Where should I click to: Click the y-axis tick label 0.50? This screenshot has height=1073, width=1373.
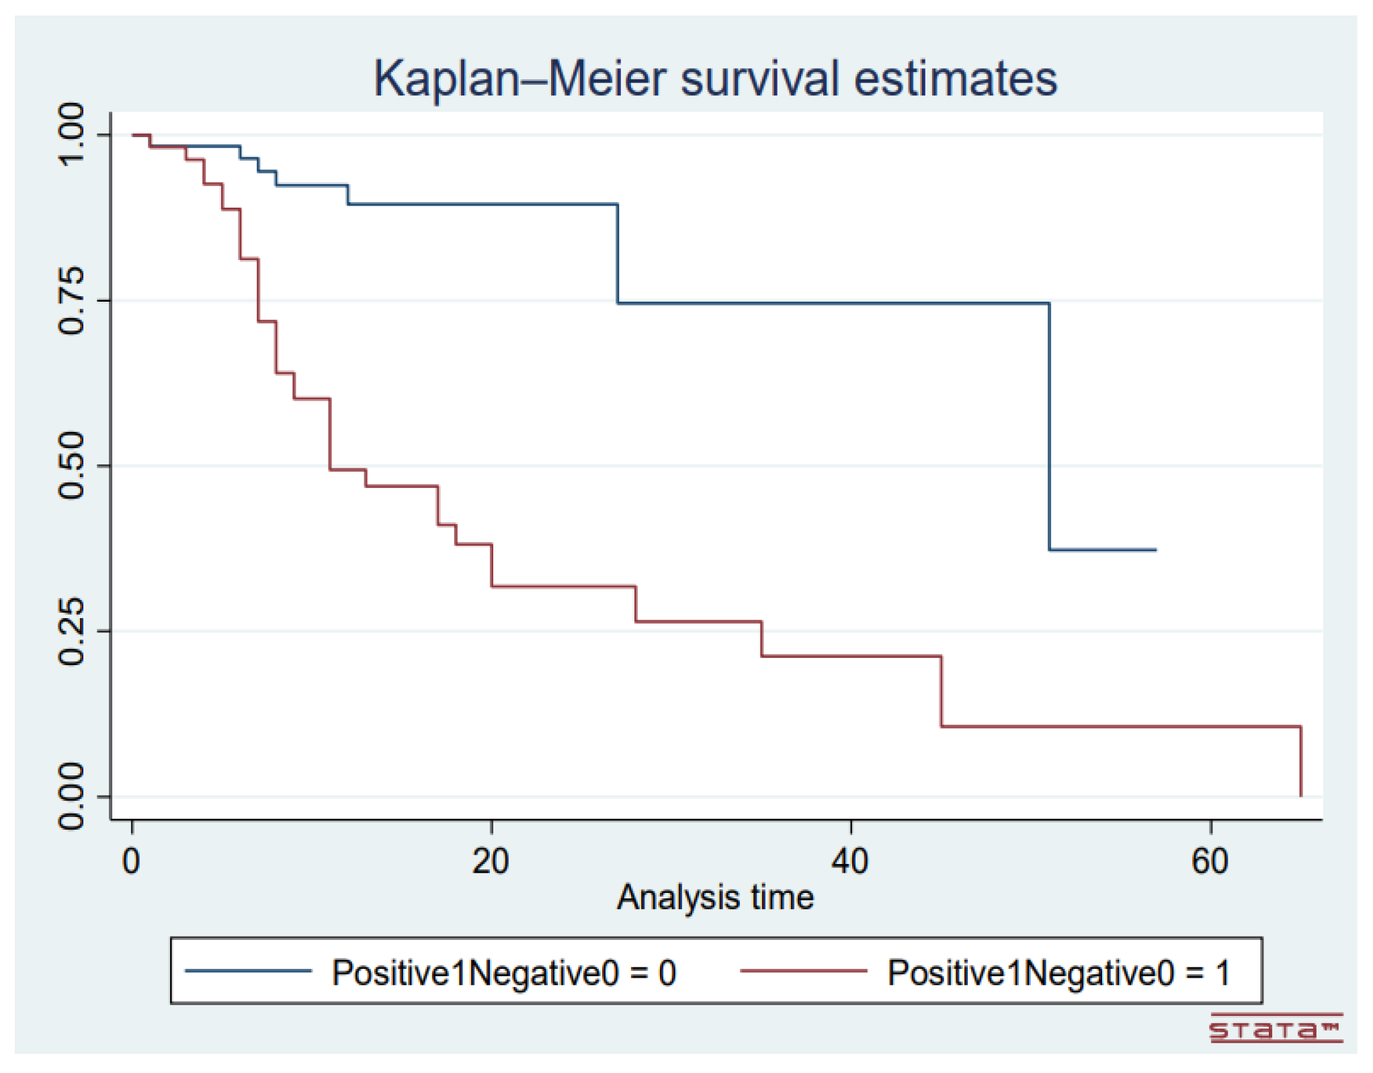point(71,466)
